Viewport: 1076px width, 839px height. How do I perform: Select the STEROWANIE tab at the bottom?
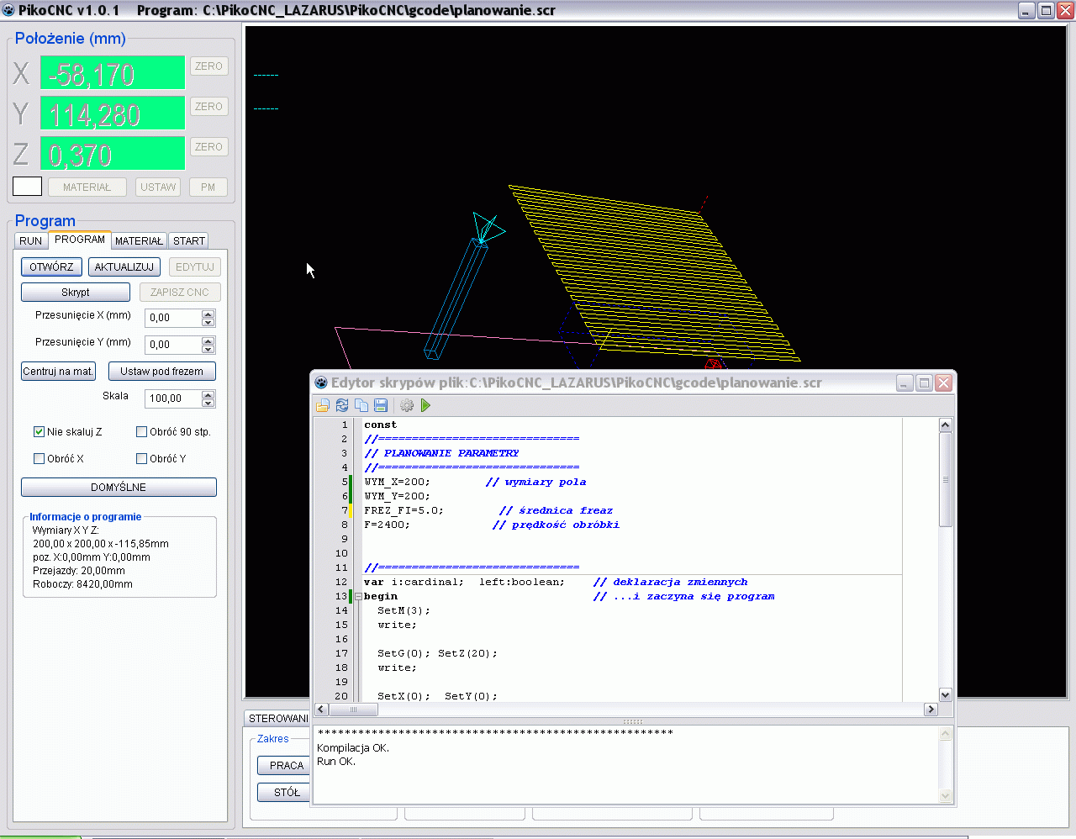[278, 718]
